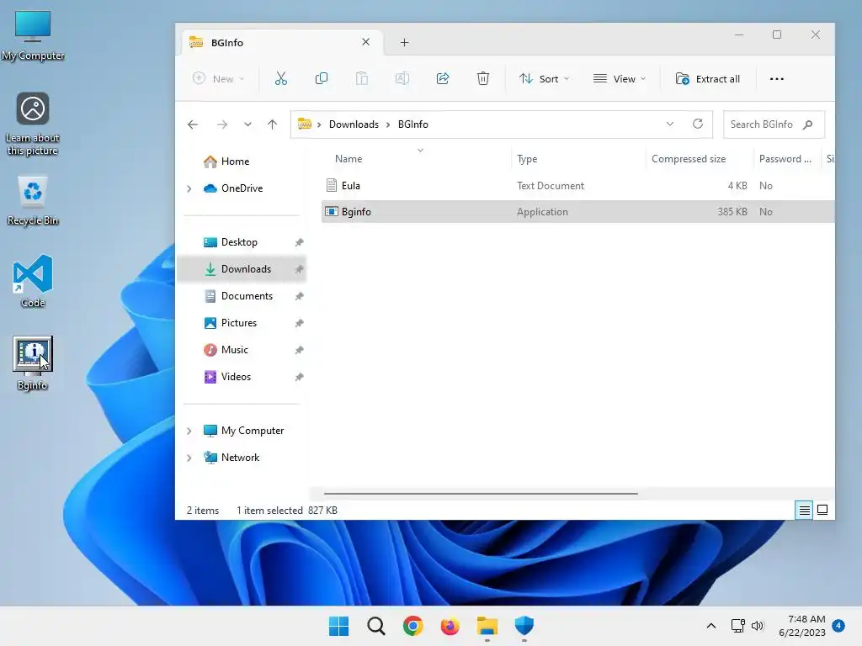862x646 pixels.
Task: Sort by Compressed size column header
Action: coord(689,159)
